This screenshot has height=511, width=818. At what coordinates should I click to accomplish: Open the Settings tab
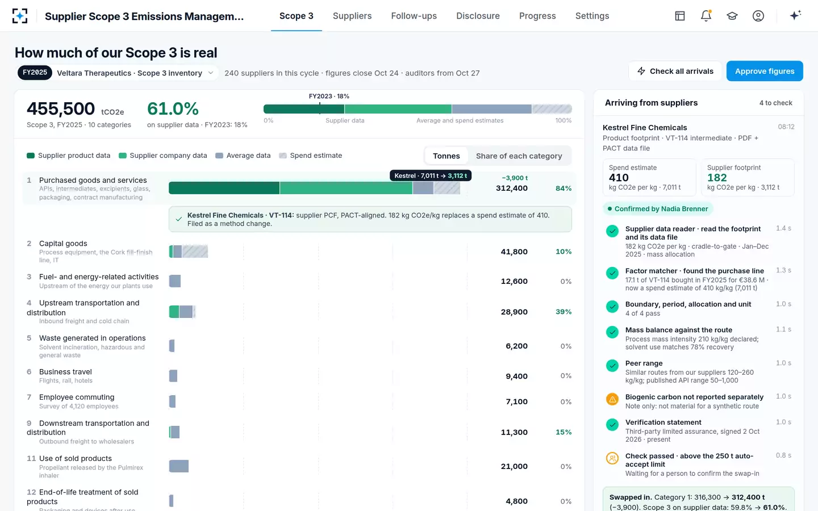(592, 16)
